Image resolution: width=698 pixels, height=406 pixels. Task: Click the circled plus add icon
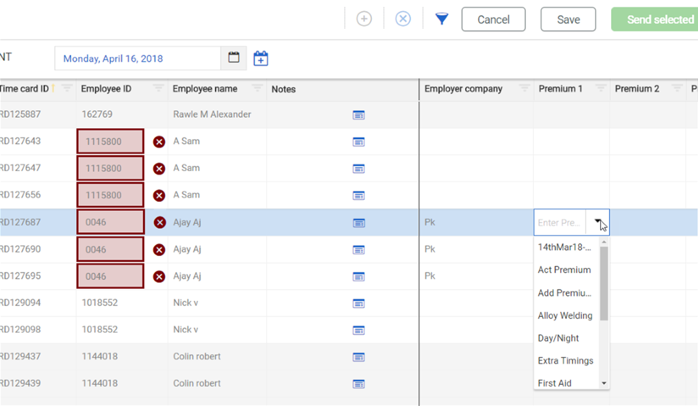(364, 19)
